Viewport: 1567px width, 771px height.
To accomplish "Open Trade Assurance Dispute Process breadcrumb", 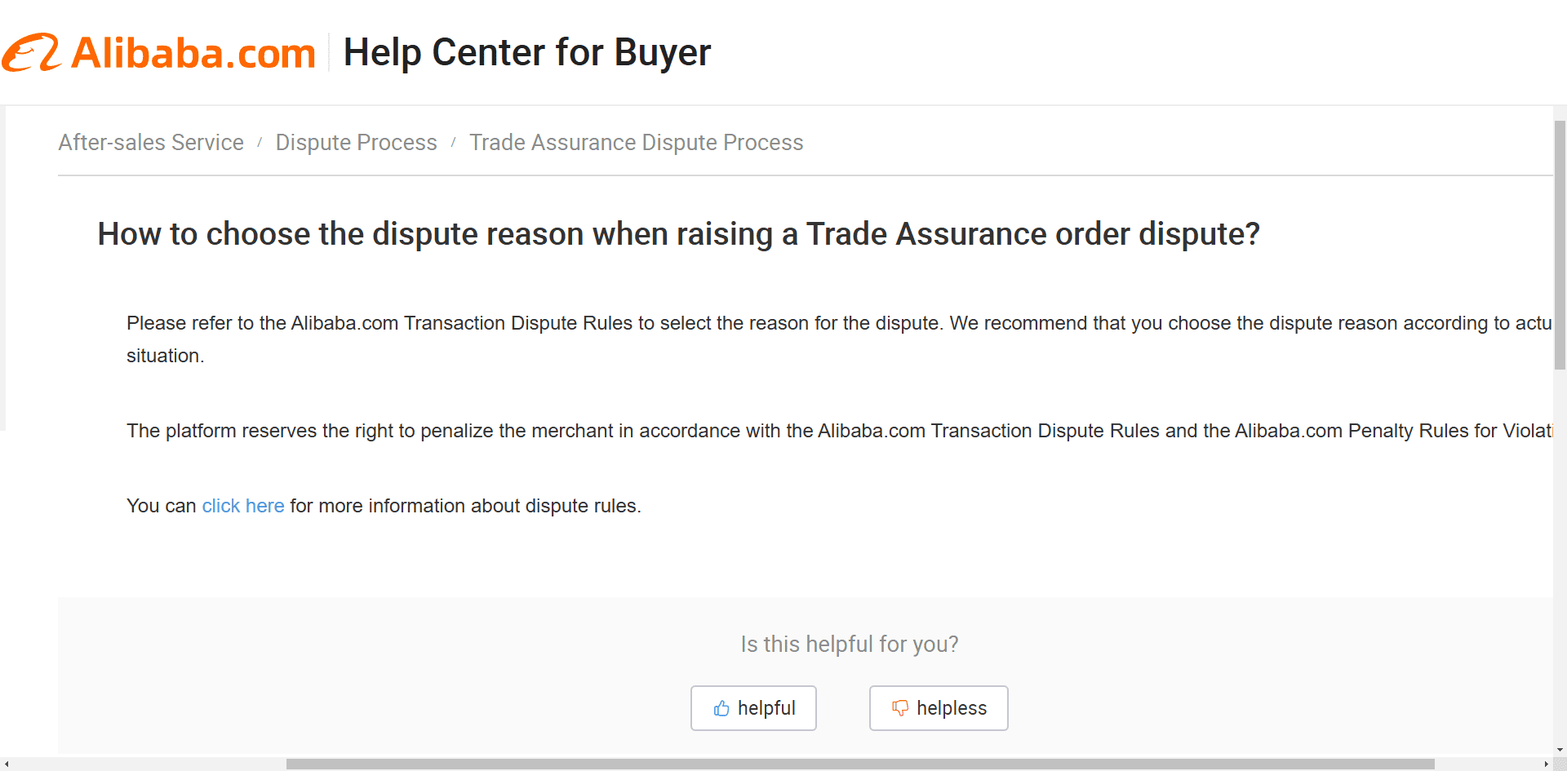I will pos(637,143).
